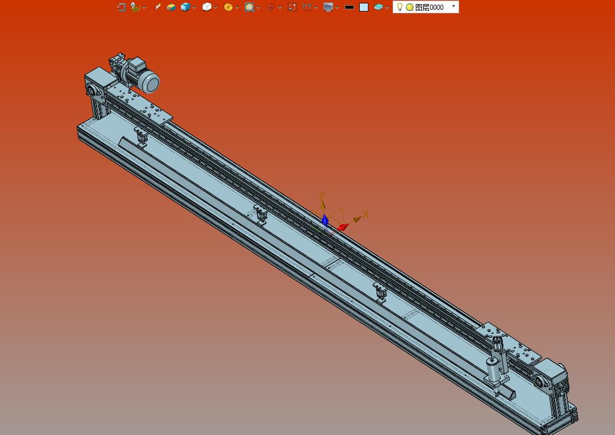This screenshot has width=615, height=435.
Task: Select the upright cylinder near the model's right end
Action: pos(493,369)
